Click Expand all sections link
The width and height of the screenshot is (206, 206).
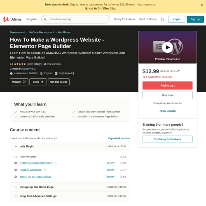[x=119, y=138]
